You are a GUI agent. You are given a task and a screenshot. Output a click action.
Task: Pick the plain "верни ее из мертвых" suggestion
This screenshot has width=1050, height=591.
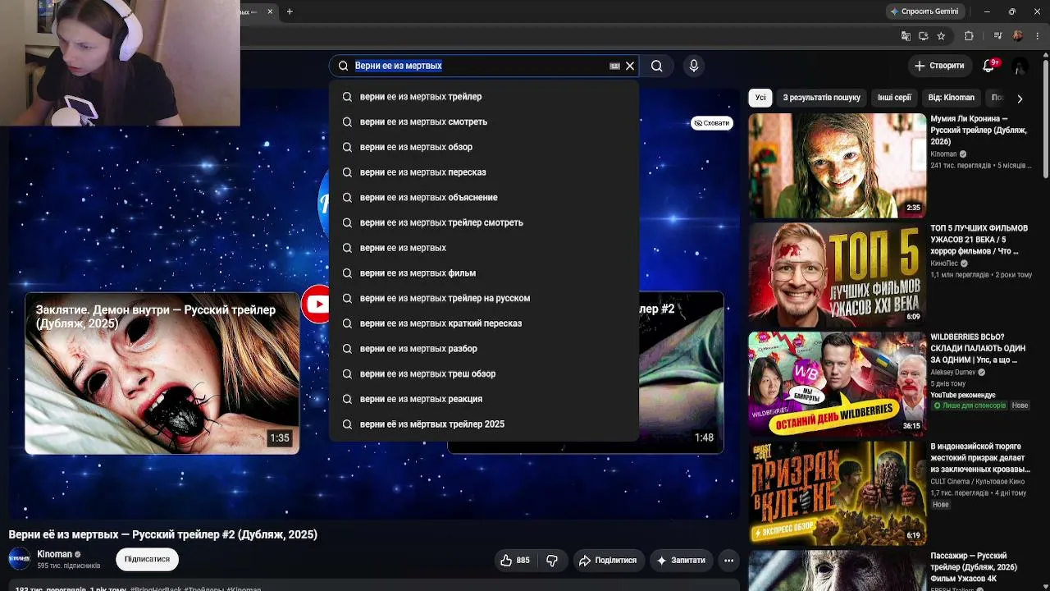[484, 248]
